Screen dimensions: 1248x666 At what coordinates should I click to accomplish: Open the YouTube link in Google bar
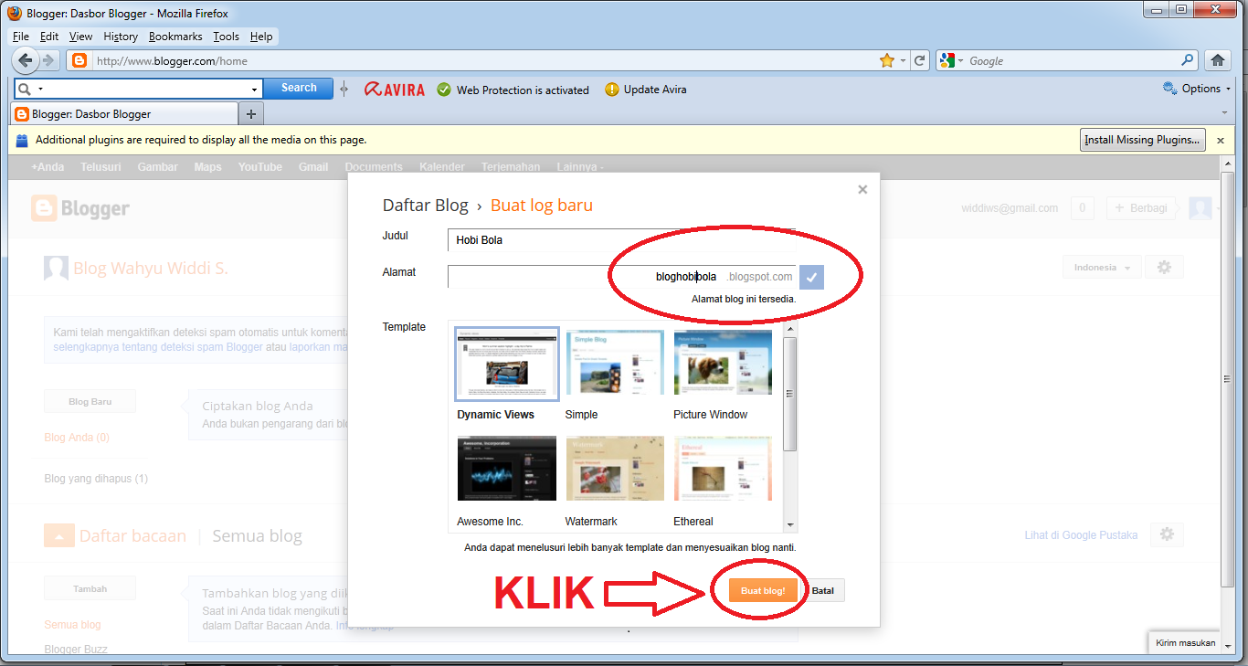tap(260, 167)
